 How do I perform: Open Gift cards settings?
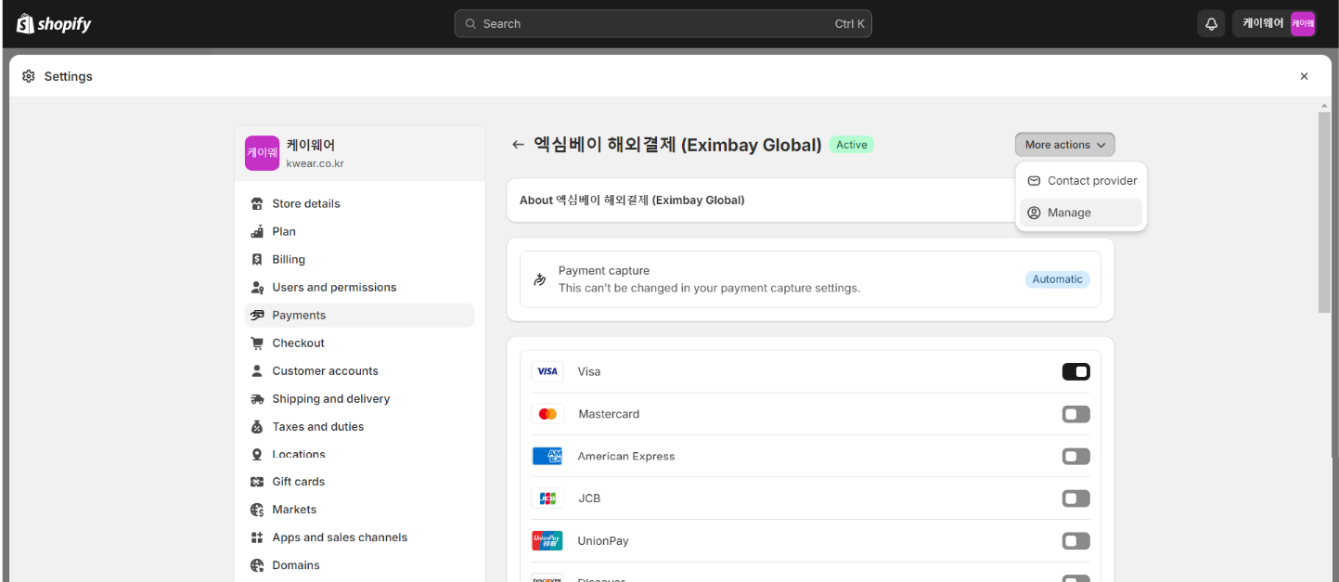click(359, 482)
